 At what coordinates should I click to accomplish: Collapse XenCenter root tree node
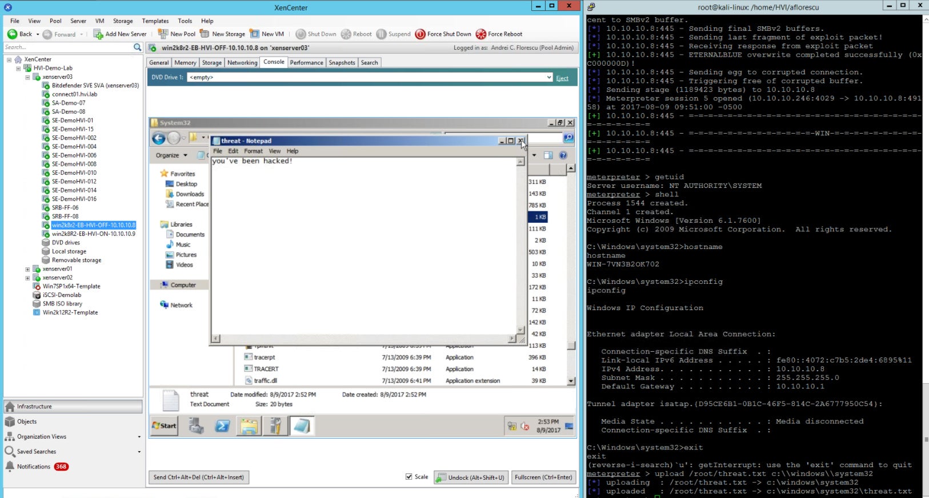(x=9, y=59)
